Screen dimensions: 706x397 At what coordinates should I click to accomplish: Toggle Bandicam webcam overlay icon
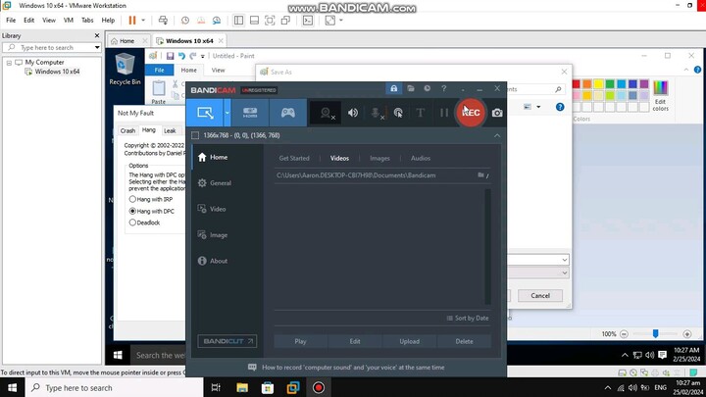click(327, 113)
